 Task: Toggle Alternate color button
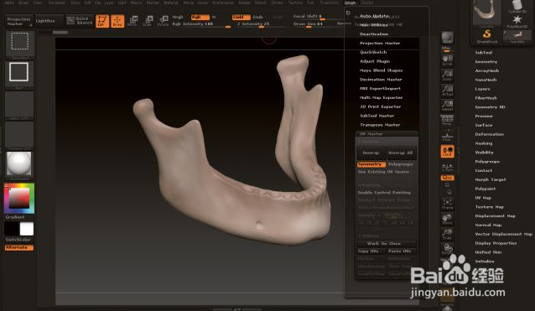19,247
